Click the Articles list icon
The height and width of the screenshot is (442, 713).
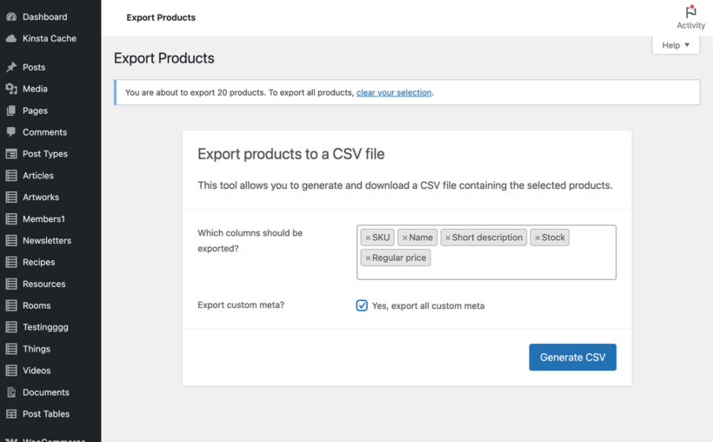point(11,176)
